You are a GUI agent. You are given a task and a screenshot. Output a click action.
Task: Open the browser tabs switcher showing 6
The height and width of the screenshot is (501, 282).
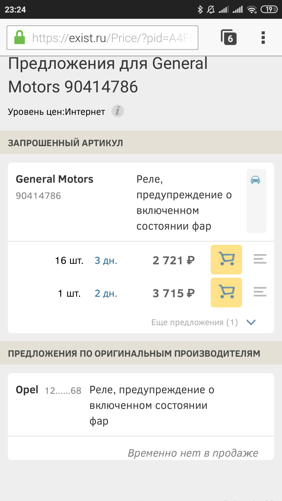[x=229, y=38]
